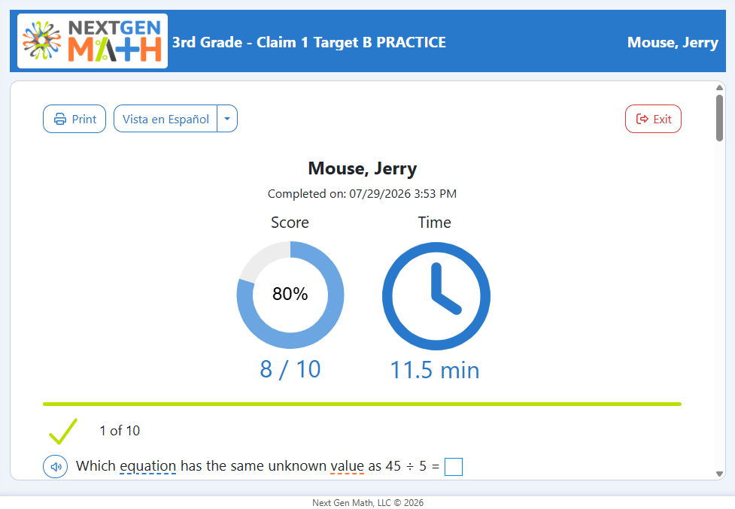Image resolution: width=735 pixels, height=509 pixels.
Task: Click the 8 / 10 score text
Action: [x=290, y=369]
